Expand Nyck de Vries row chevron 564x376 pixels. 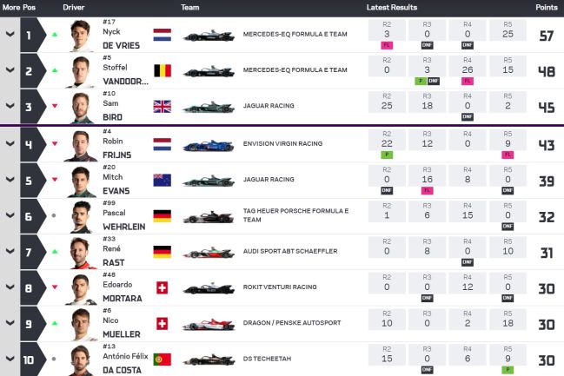(x=10, y=35)
